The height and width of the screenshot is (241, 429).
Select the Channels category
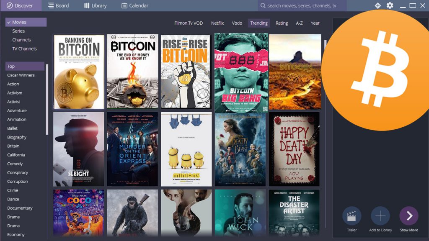coord(21,40)
